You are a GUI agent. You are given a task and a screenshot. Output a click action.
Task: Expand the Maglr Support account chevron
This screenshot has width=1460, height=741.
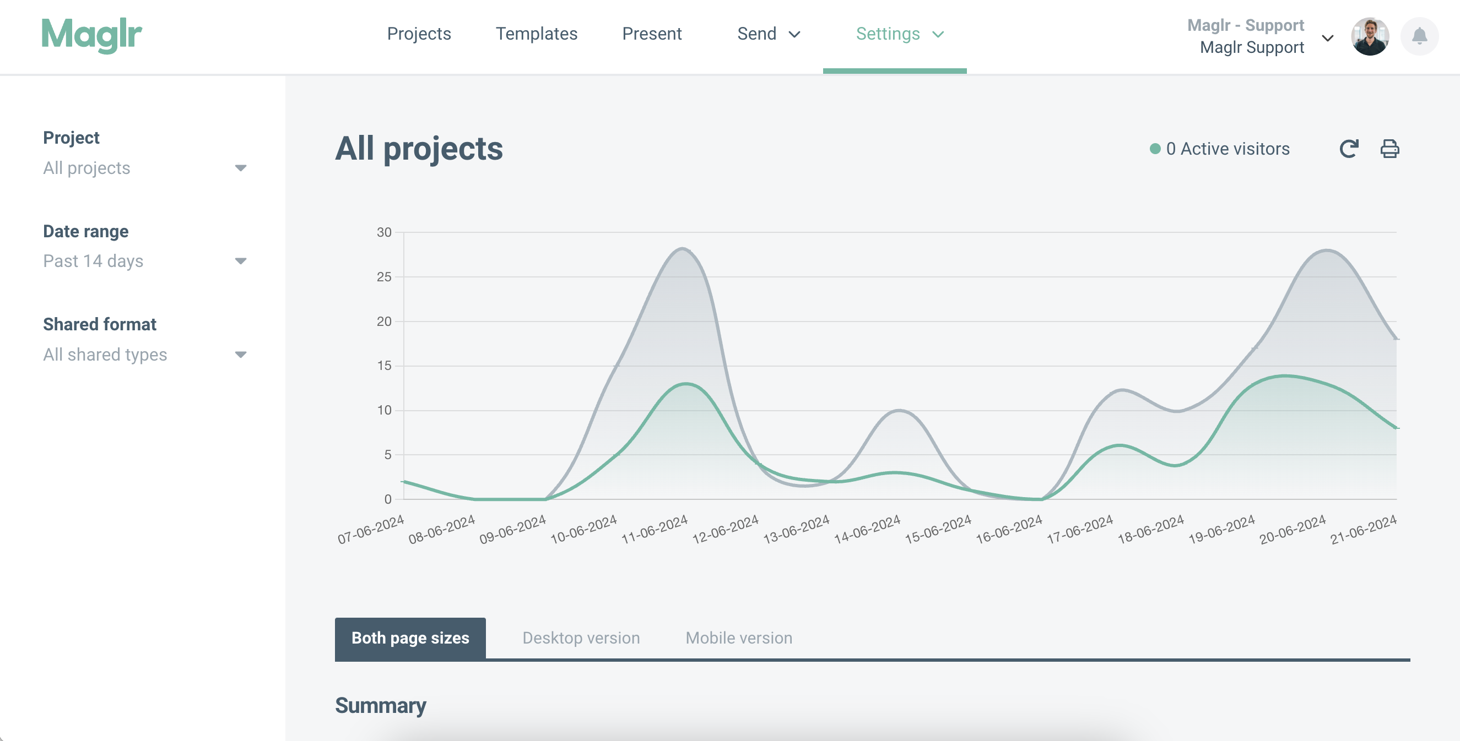(x=1327, y=38)
